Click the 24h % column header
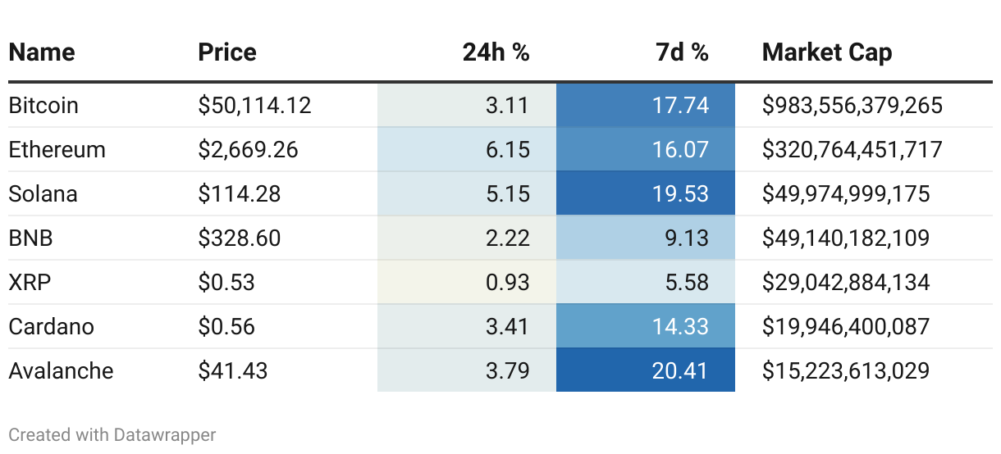This screenshot has height=454, width=1001. click(x=496, y=53)
